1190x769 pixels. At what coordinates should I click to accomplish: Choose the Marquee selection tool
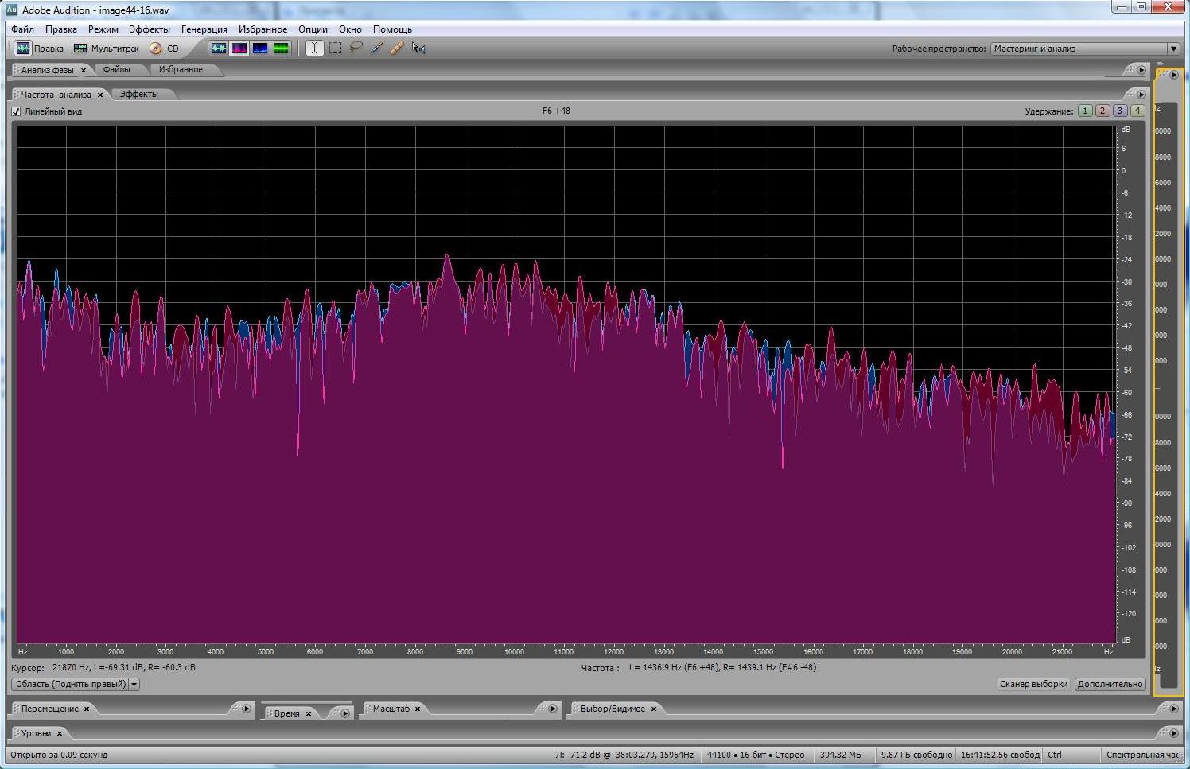coord(335,49)
